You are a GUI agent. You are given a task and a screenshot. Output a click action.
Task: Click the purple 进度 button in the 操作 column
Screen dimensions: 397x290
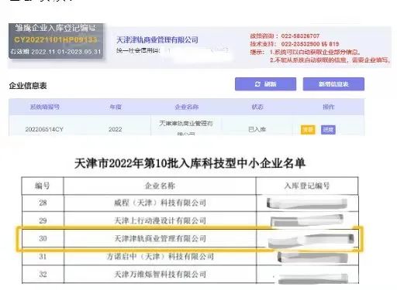(328, 129)
